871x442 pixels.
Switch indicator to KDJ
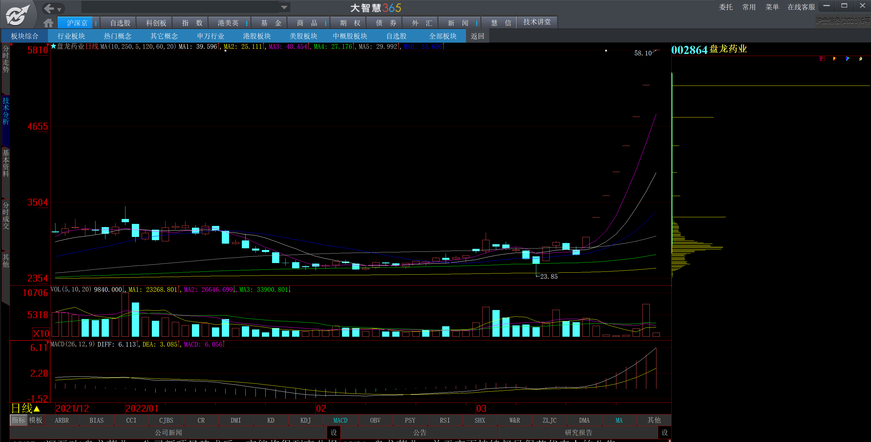tap(305, 420)
